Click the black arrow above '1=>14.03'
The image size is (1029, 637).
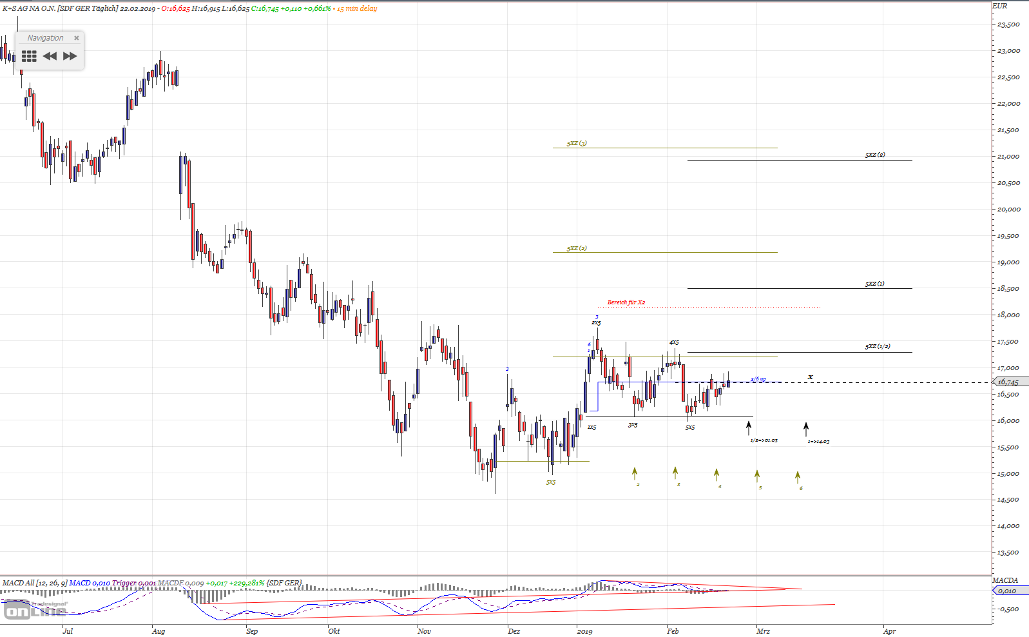coord(805,429)
